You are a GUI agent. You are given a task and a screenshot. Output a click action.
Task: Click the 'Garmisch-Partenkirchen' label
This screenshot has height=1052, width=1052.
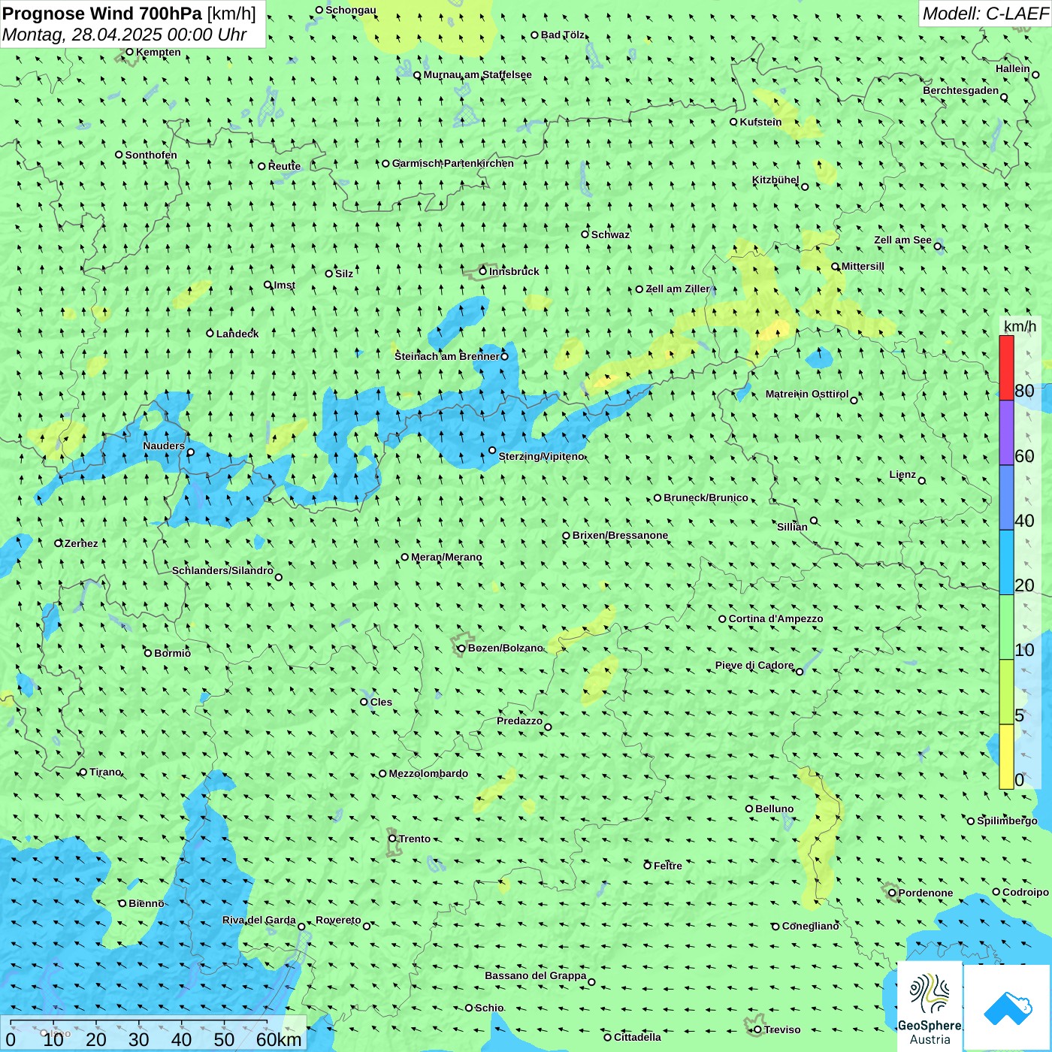coord(453,163)
